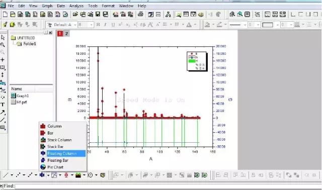Click the line plot icon in bottom toolbar
322x190 pixels.
tap(6, 175)
